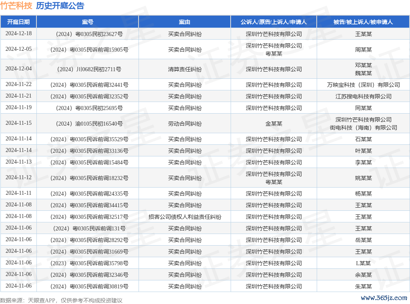Click case number 粤0305民诉前调131号

click(x=89, y=228)
